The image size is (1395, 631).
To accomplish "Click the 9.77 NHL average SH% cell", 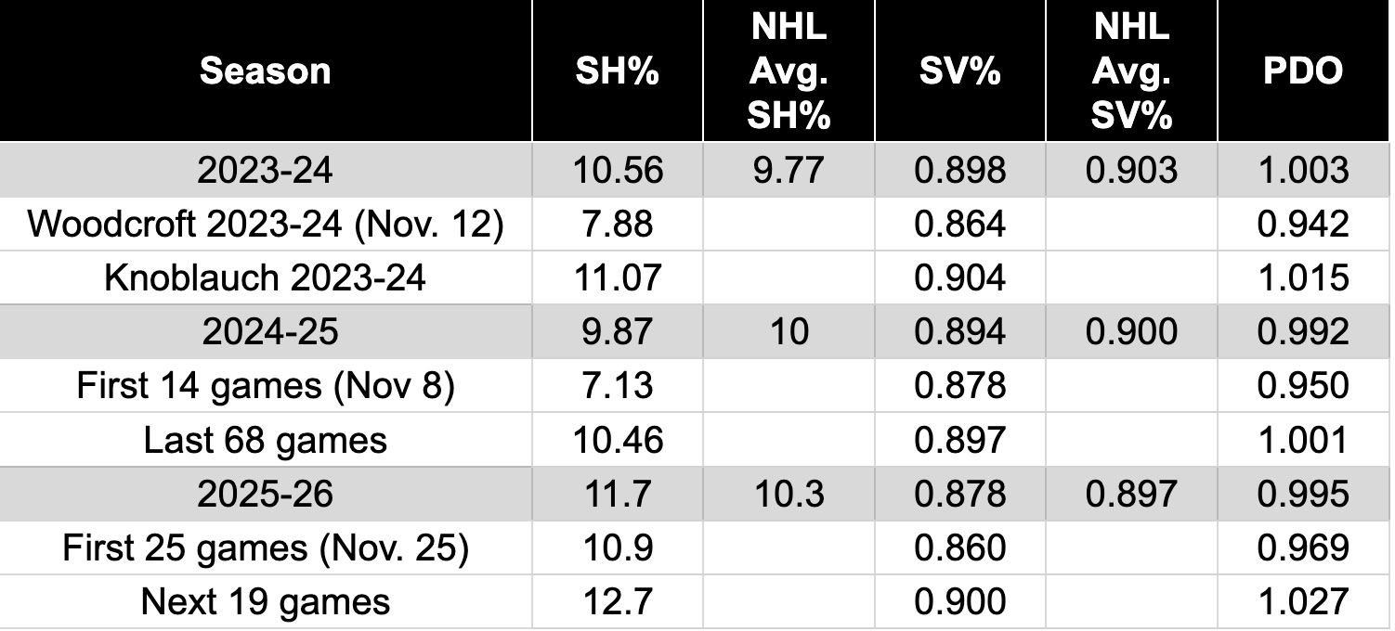I will (789, 170).
